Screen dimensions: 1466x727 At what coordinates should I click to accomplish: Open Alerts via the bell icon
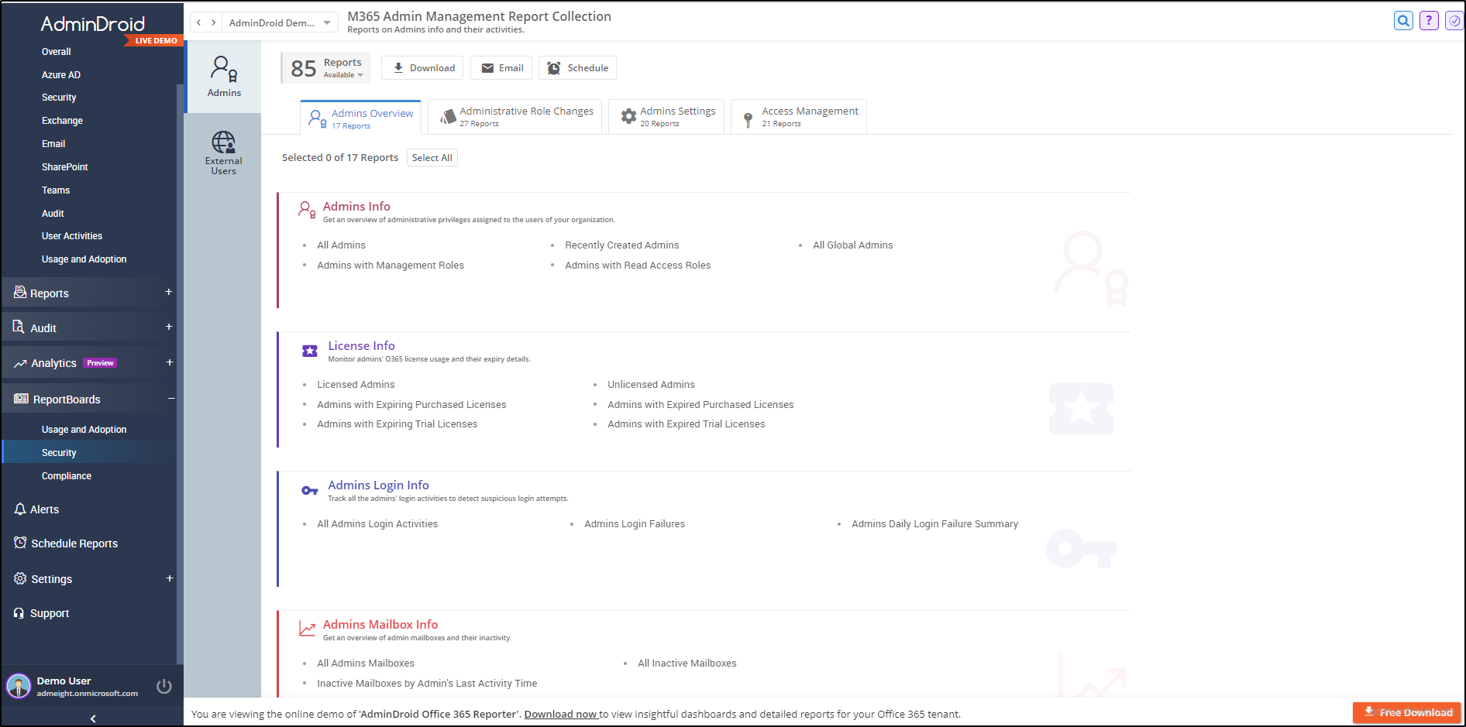click(x=19, y=509)
